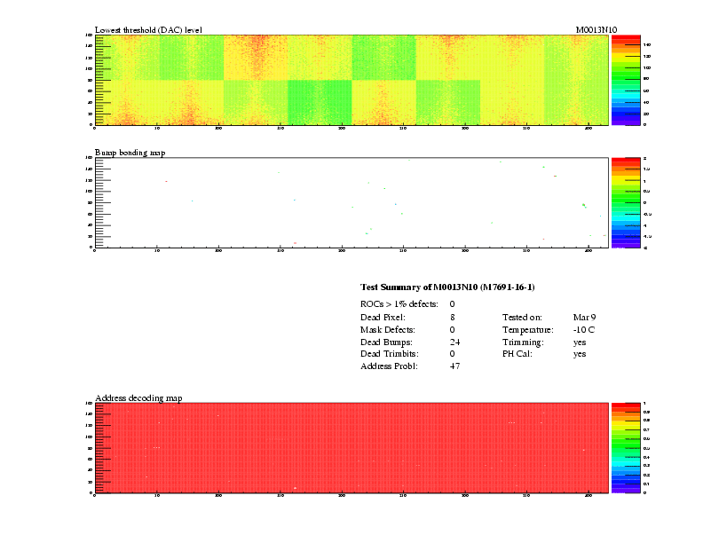Click the 'Dead Bumps:' label
This screenshot has height=543, width=703.
(x=386, y=342)
